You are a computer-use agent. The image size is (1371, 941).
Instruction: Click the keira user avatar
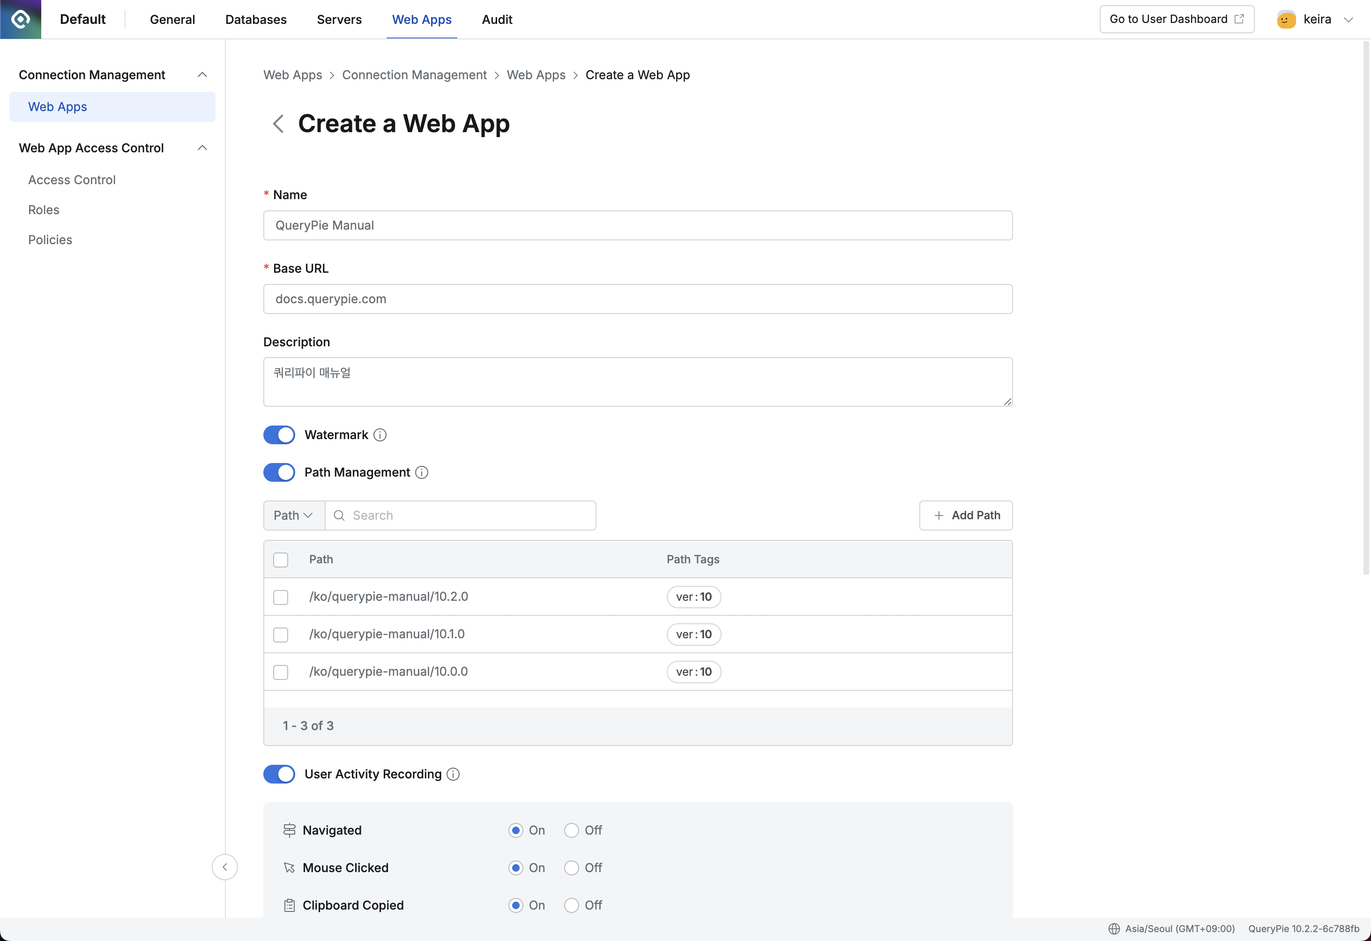[1286, 20]
